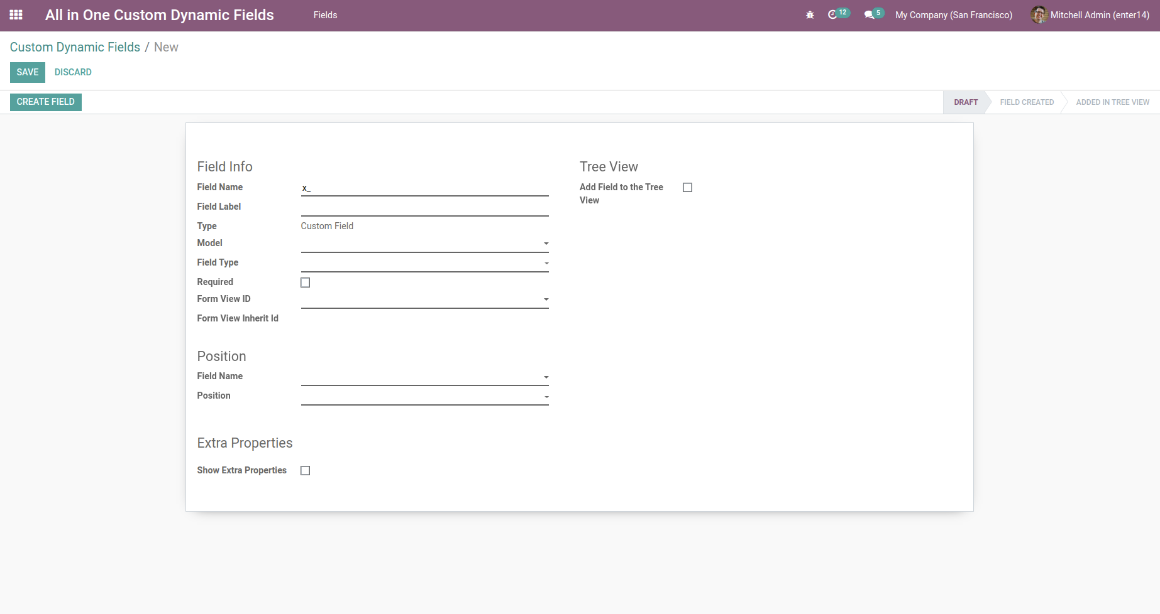Expand the Model dropdown
The height and width of the screenshot is (614, 1160).
(x=424, y=244)
